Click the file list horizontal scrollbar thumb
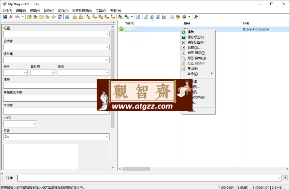Screen dimensions: 290x190 136,169
